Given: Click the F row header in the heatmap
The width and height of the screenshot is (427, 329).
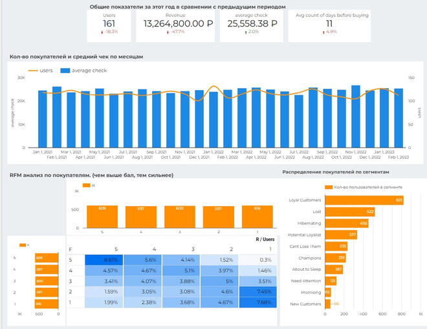Looking at the screenshot, I should [x=71, y=248].
